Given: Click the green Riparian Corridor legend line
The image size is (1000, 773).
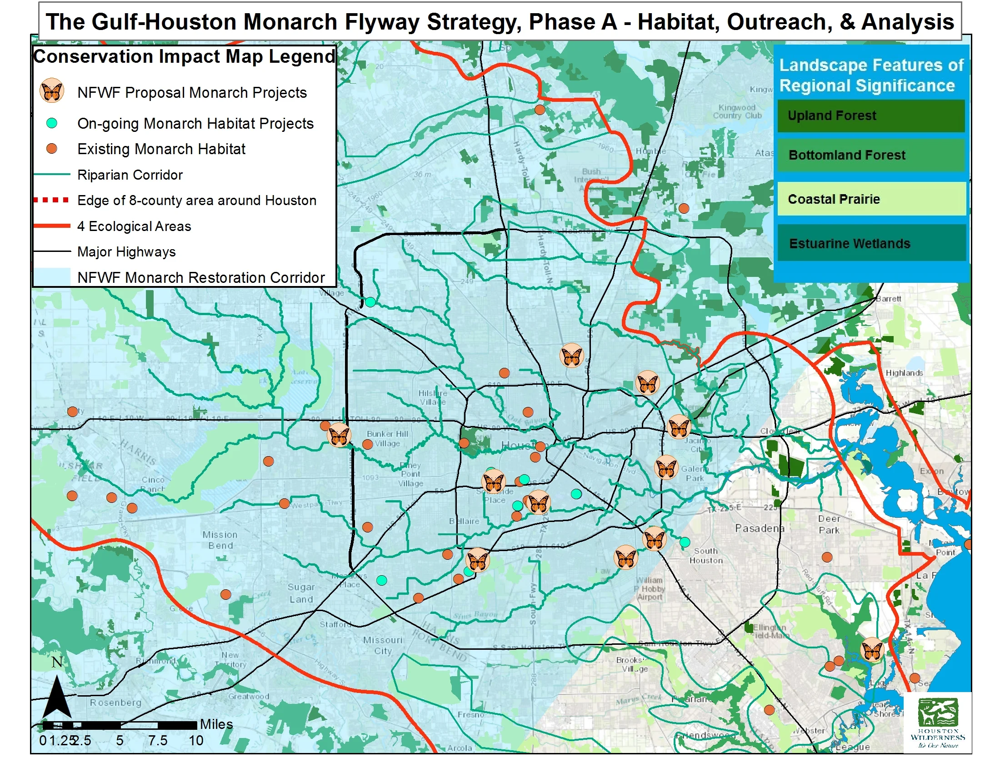Looking at the screenshot, I should 52,175.
